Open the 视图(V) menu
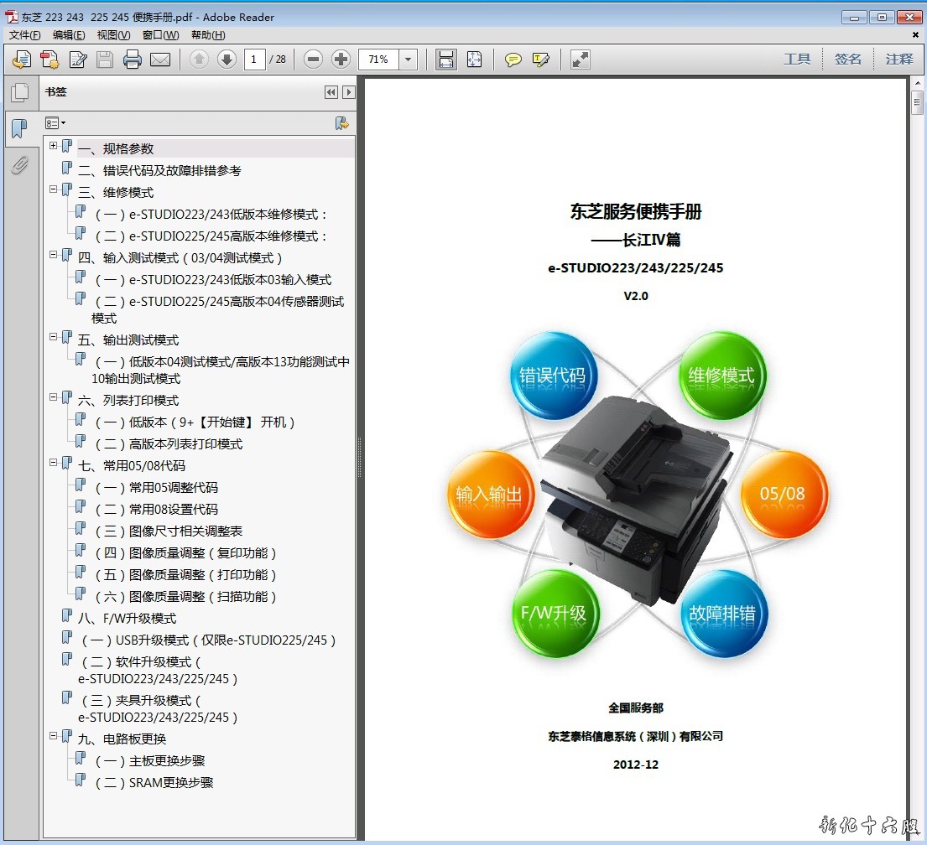The width and height of the screenshot is (927, 845). tap(113, 35)
